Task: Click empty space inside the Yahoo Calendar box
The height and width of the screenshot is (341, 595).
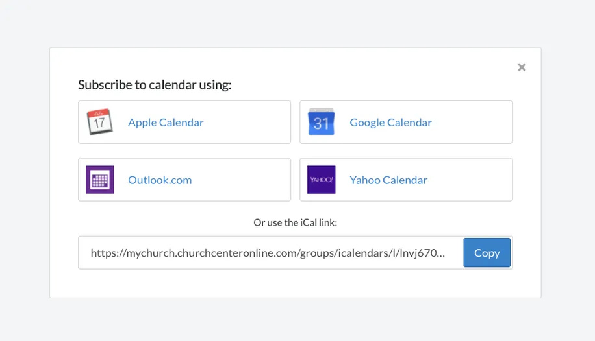Action: point(474,180)
